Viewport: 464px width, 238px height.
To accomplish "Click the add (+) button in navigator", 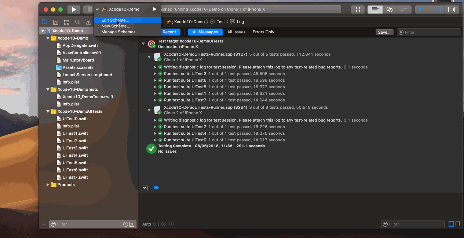I will point(44,224).
